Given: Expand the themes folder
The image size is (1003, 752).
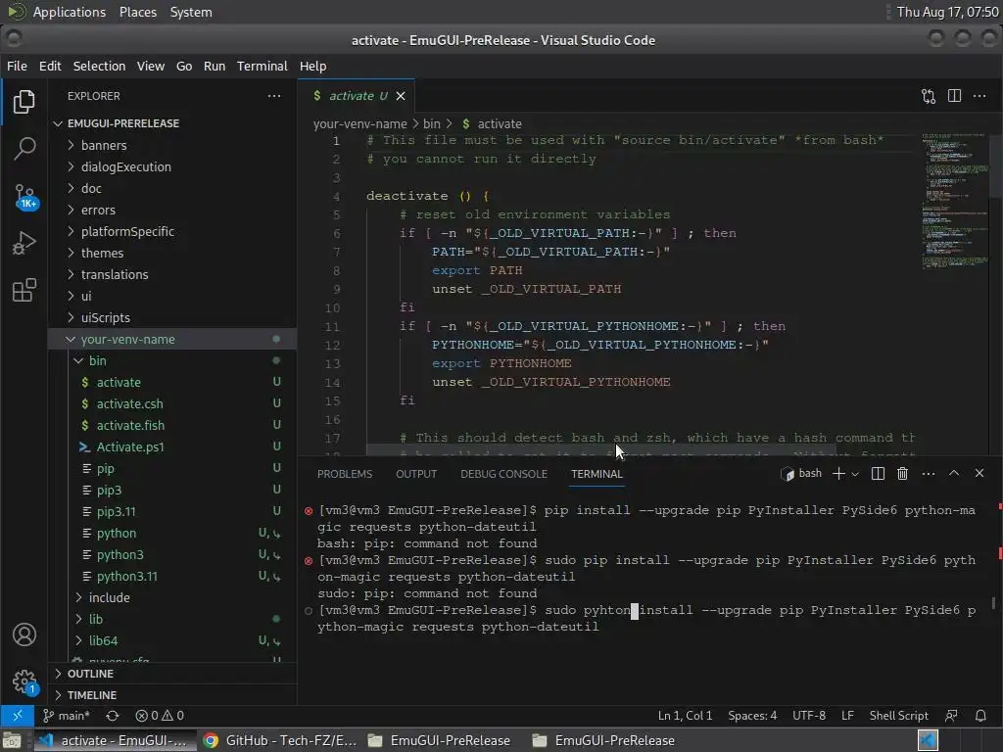Looking at the screenshot, I should (172, 254).
